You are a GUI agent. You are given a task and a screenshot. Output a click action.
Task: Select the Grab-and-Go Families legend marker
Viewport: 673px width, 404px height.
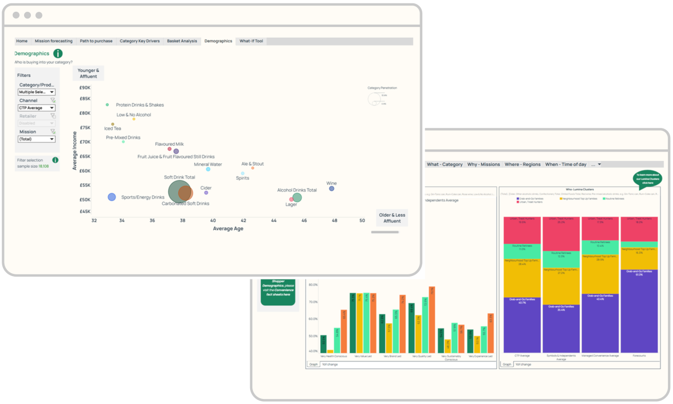[x=518, y=199]
